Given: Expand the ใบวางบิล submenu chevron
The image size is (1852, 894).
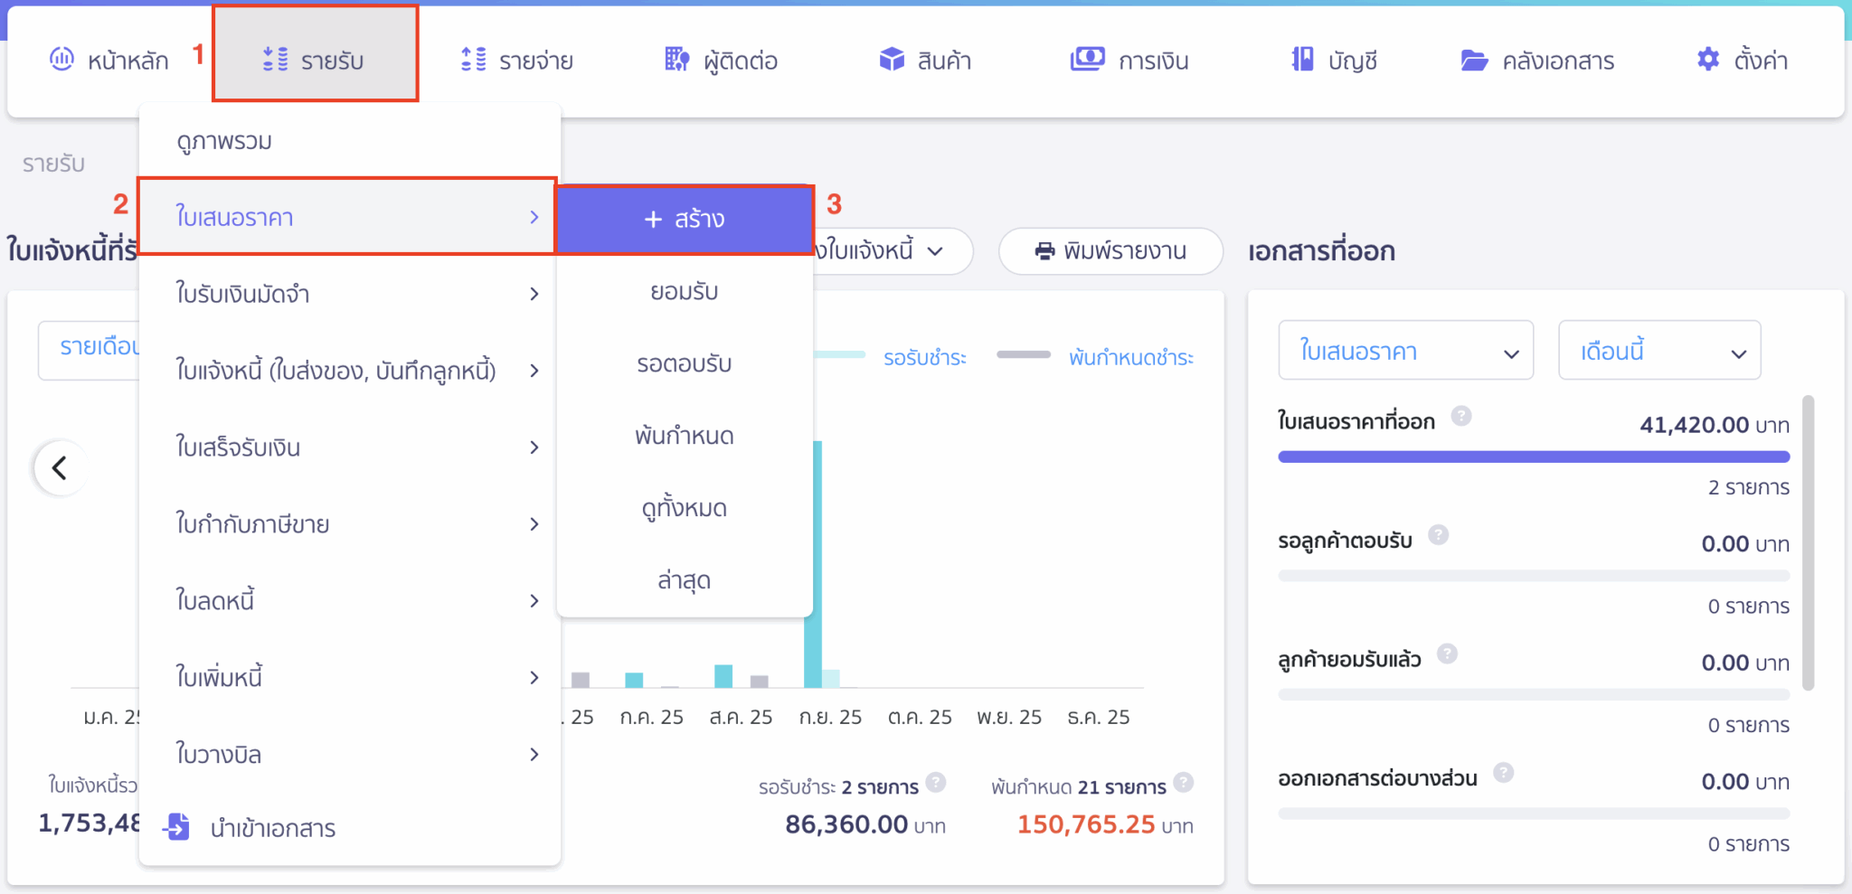Looking at the screenshot, I should tap(534, 754).
